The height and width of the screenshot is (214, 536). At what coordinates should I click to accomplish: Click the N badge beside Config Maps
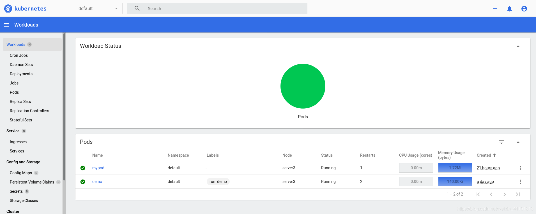coord(36,173)
